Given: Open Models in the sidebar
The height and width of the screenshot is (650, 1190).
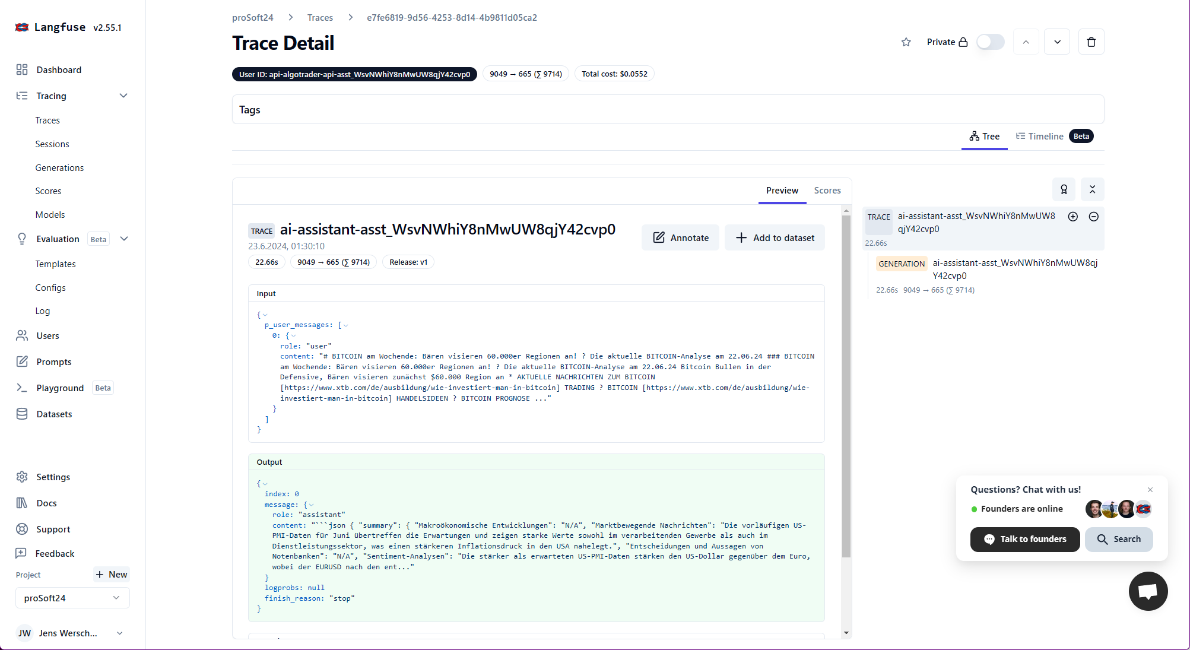Looking at the screenshot, I should pos(50,215).
